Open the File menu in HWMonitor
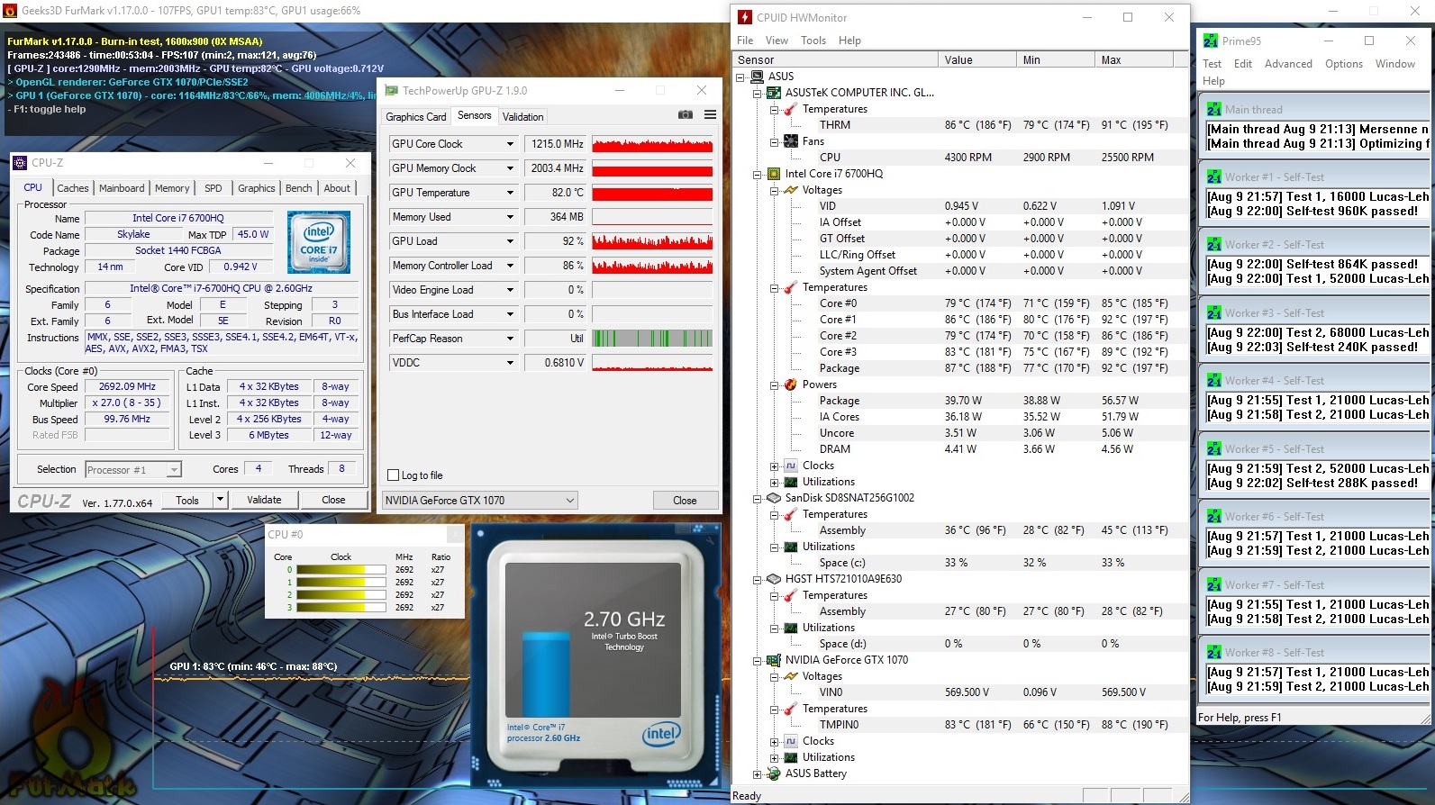 (745, 41)
